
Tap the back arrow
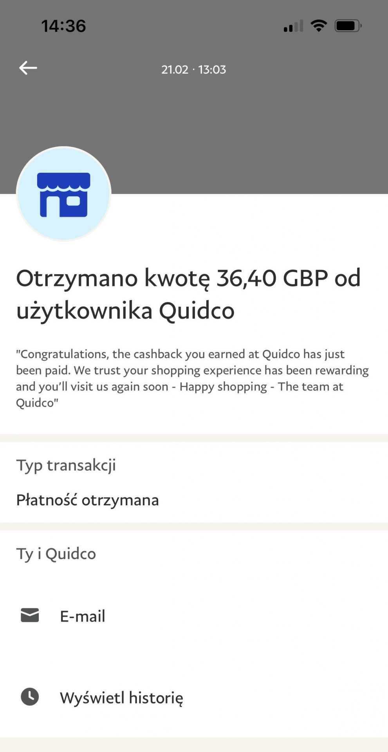tap(28, 68)
